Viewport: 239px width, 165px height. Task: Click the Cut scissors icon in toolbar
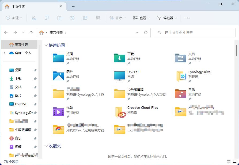pyautogui.click(x=33, y=18)
